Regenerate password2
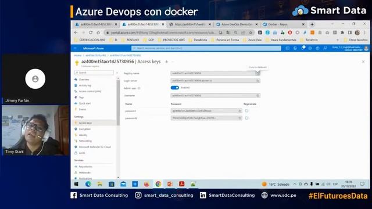The image size is (372, 209). (x=246, y=118)
